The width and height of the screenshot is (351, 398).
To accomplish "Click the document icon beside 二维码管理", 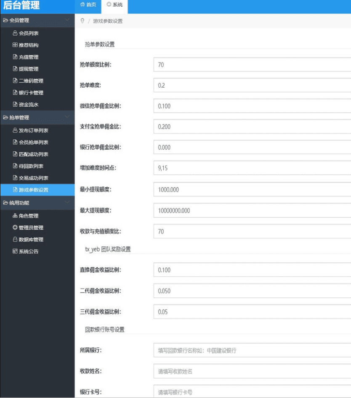I will [x=15, y=81].
